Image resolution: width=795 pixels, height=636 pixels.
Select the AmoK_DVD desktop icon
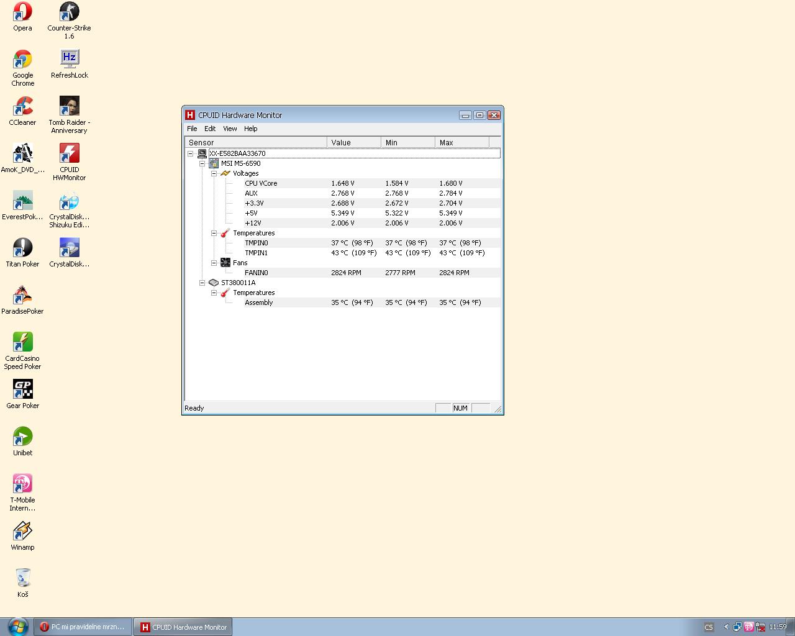[x=22, y=158]
